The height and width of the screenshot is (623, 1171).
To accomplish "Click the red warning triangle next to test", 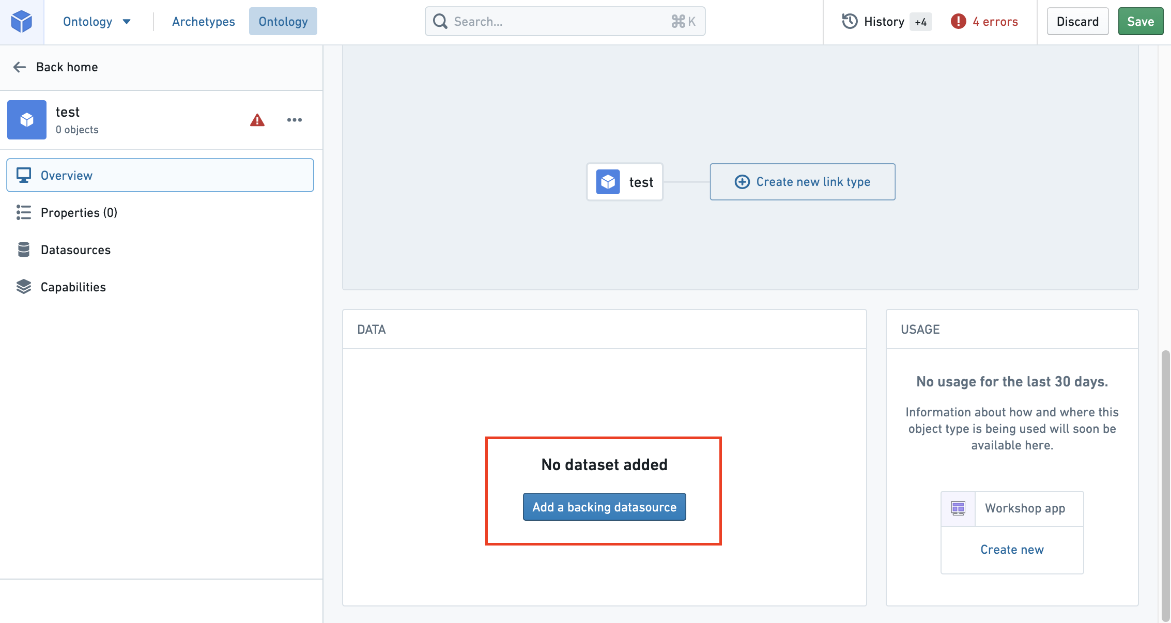I will pos(257,120).
